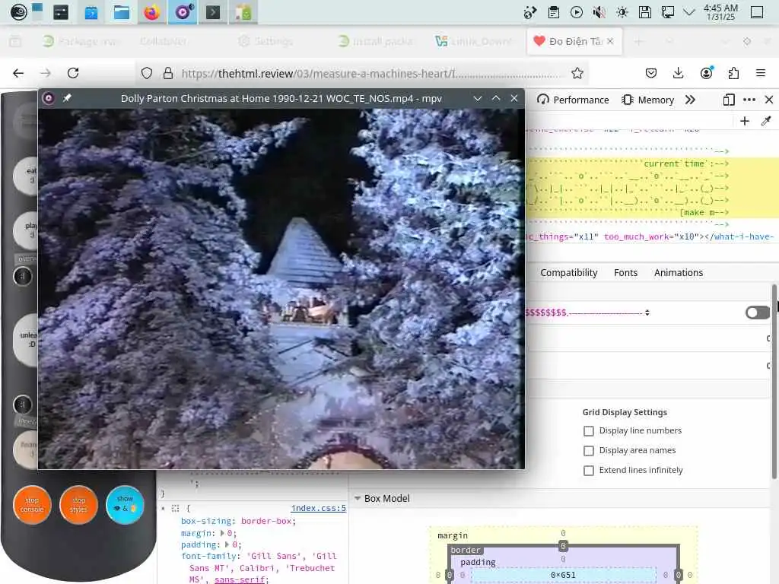Show more devtools tabs chevron
Image resolution: width=779 pixels, height=584 pixels.
click(690, 100)
